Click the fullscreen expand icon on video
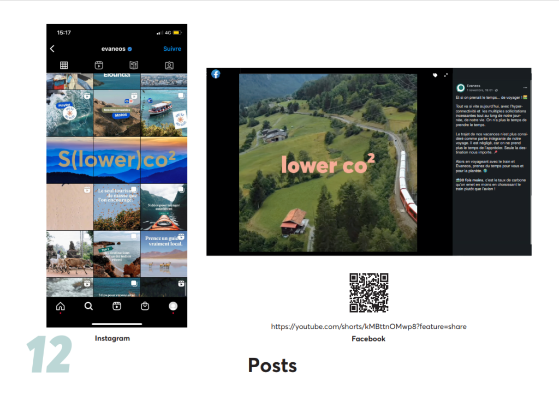The height and width of the screenshot is (395, 559). [445, 75]
